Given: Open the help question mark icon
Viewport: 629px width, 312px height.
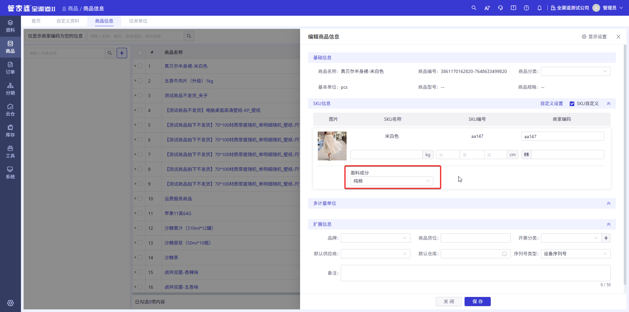Looking at the screenshot, I should click(526, 8).
